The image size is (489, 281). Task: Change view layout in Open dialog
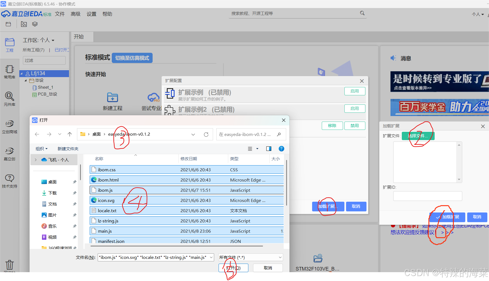pyautogui.click(x=250, y=149)
